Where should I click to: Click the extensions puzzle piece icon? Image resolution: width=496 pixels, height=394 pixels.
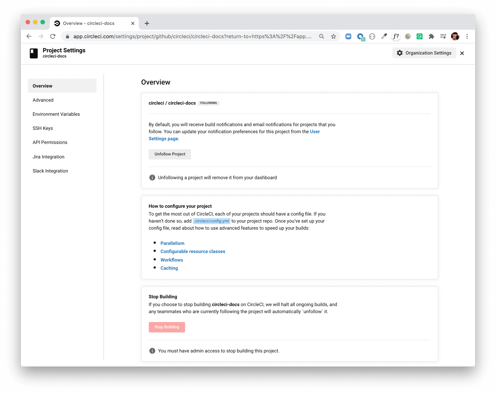[x=432, y=37]
